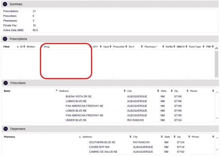
Task: Collapse the Prescribers section
Action: click(6, 83)
